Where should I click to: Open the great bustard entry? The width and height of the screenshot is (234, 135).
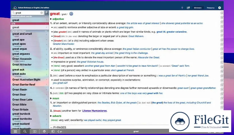(30, 124)
